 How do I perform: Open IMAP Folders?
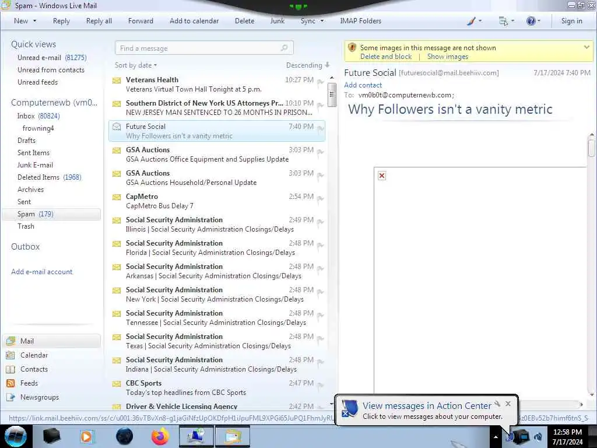point(360,21)
